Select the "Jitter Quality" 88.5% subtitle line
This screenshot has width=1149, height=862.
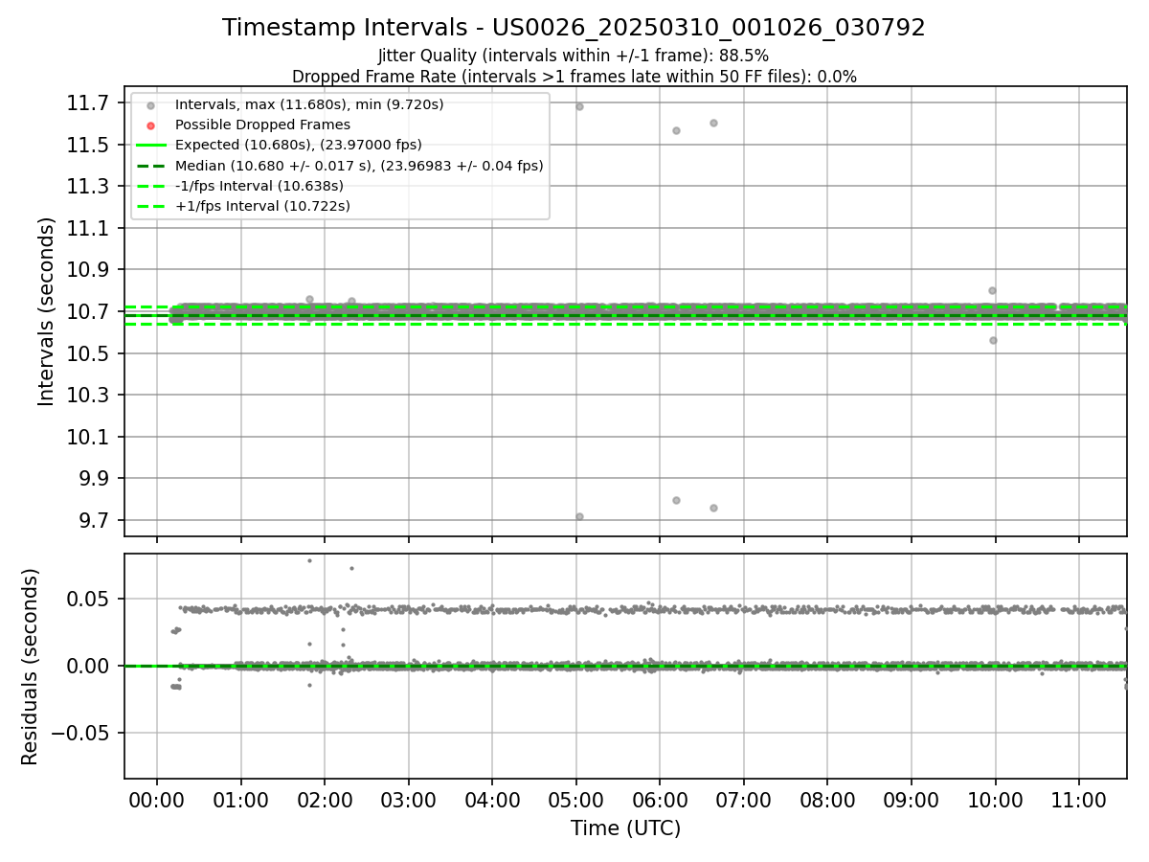574,56
